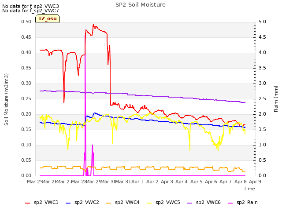Click the sp2_VWC1 red legend swatch

27,203
